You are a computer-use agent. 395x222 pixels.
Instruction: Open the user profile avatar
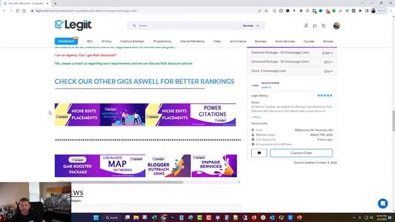[x=336, y=26]
